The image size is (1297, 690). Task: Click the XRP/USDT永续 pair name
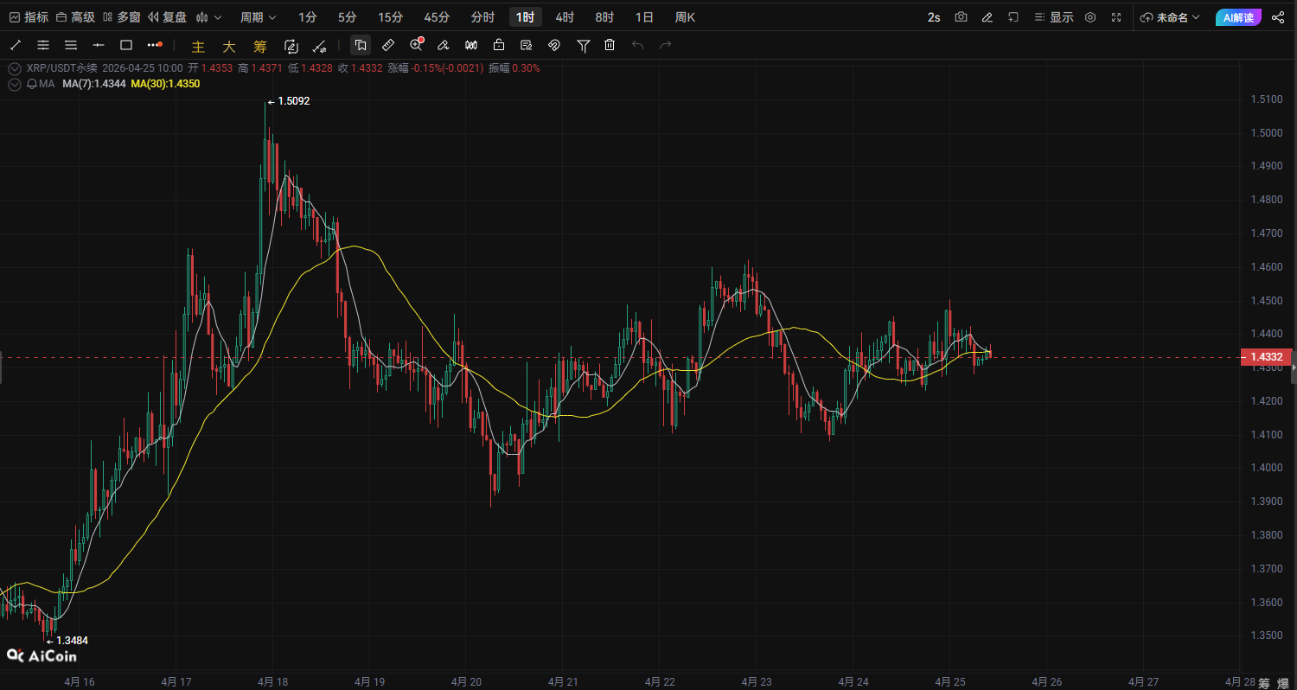(61, 67)
